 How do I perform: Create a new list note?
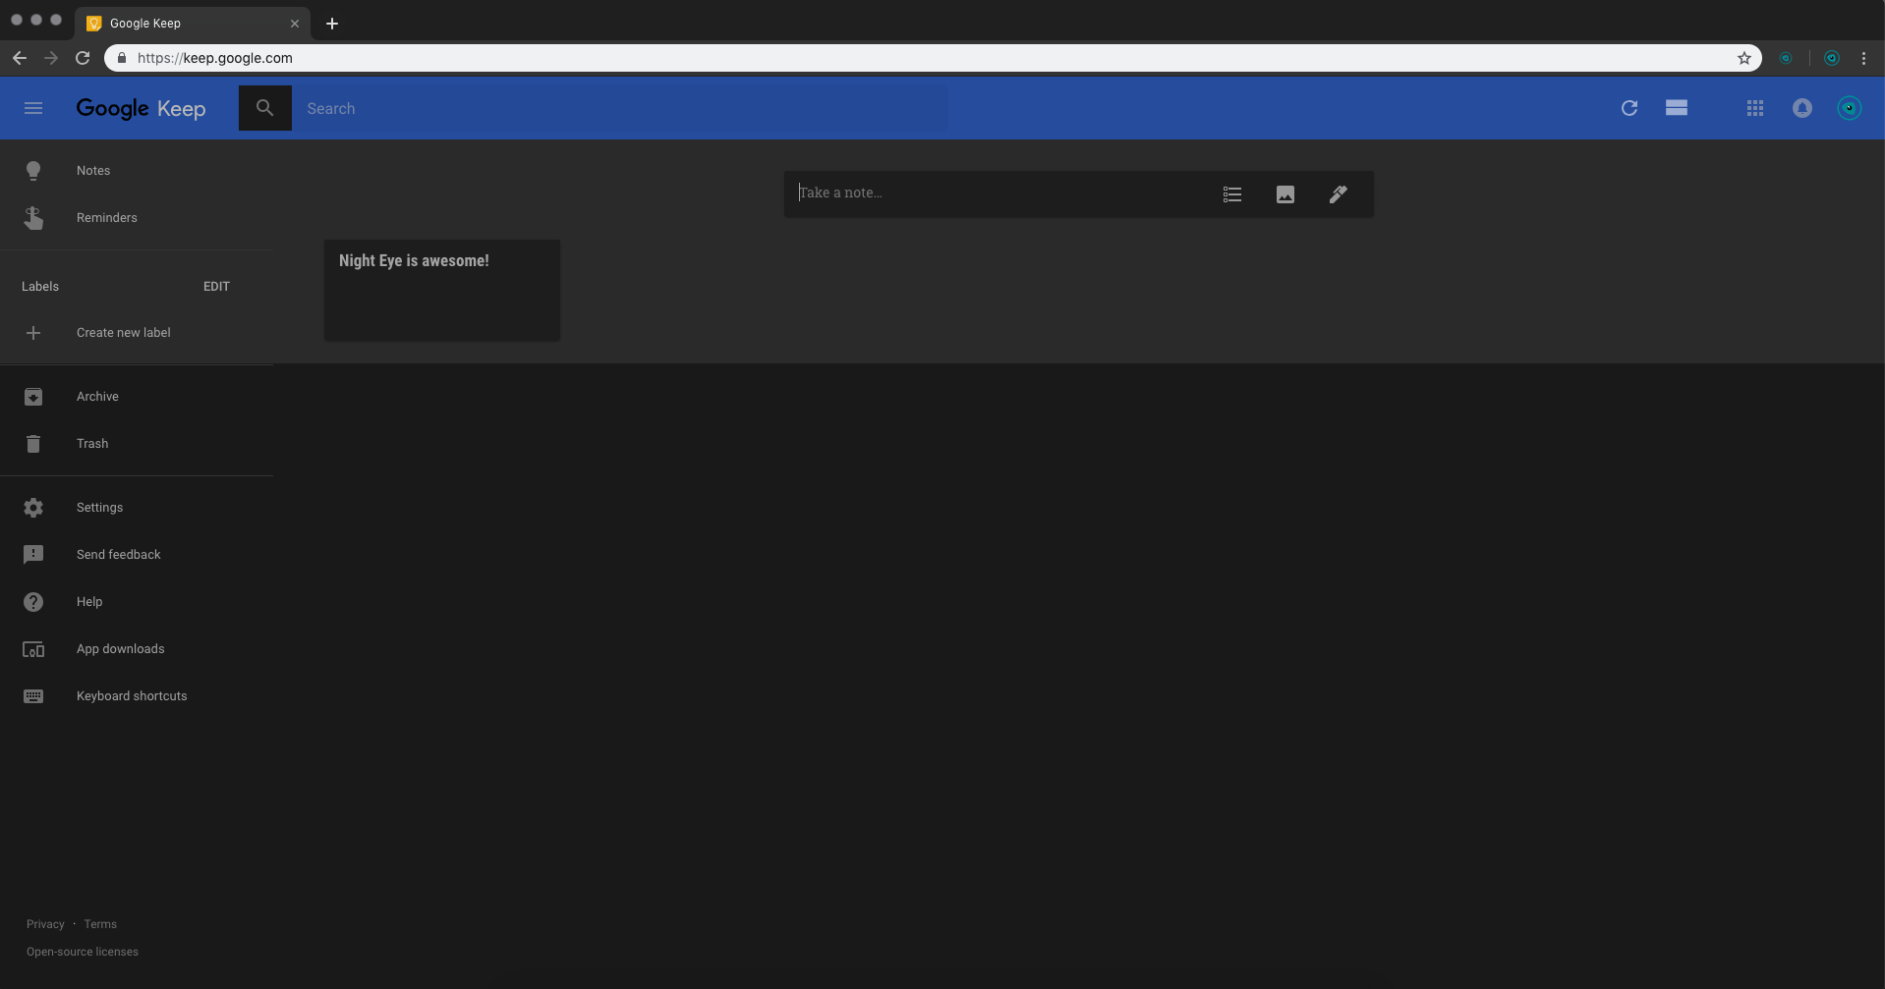coord(1232,194)
